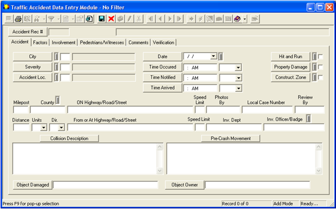Go to the previous record arrow
This screenshot has width=336, height=209.
(160, 19)
